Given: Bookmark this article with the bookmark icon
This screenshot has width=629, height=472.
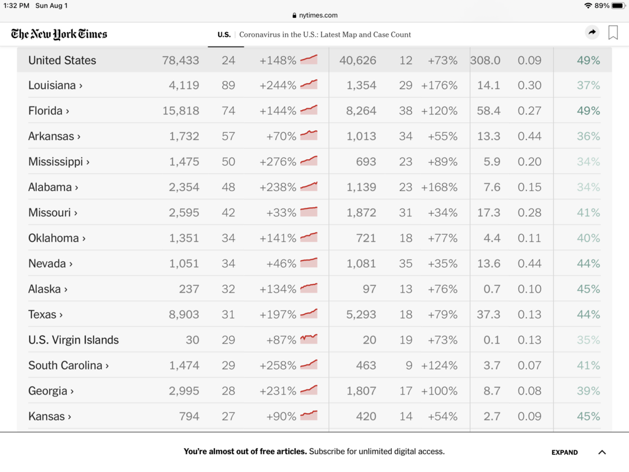Looking at the screenshot, I should (x=613, y=33).
